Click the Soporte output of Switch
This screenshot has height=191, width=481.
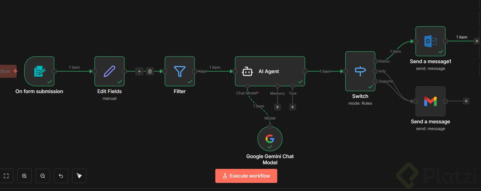coord(375,81)
